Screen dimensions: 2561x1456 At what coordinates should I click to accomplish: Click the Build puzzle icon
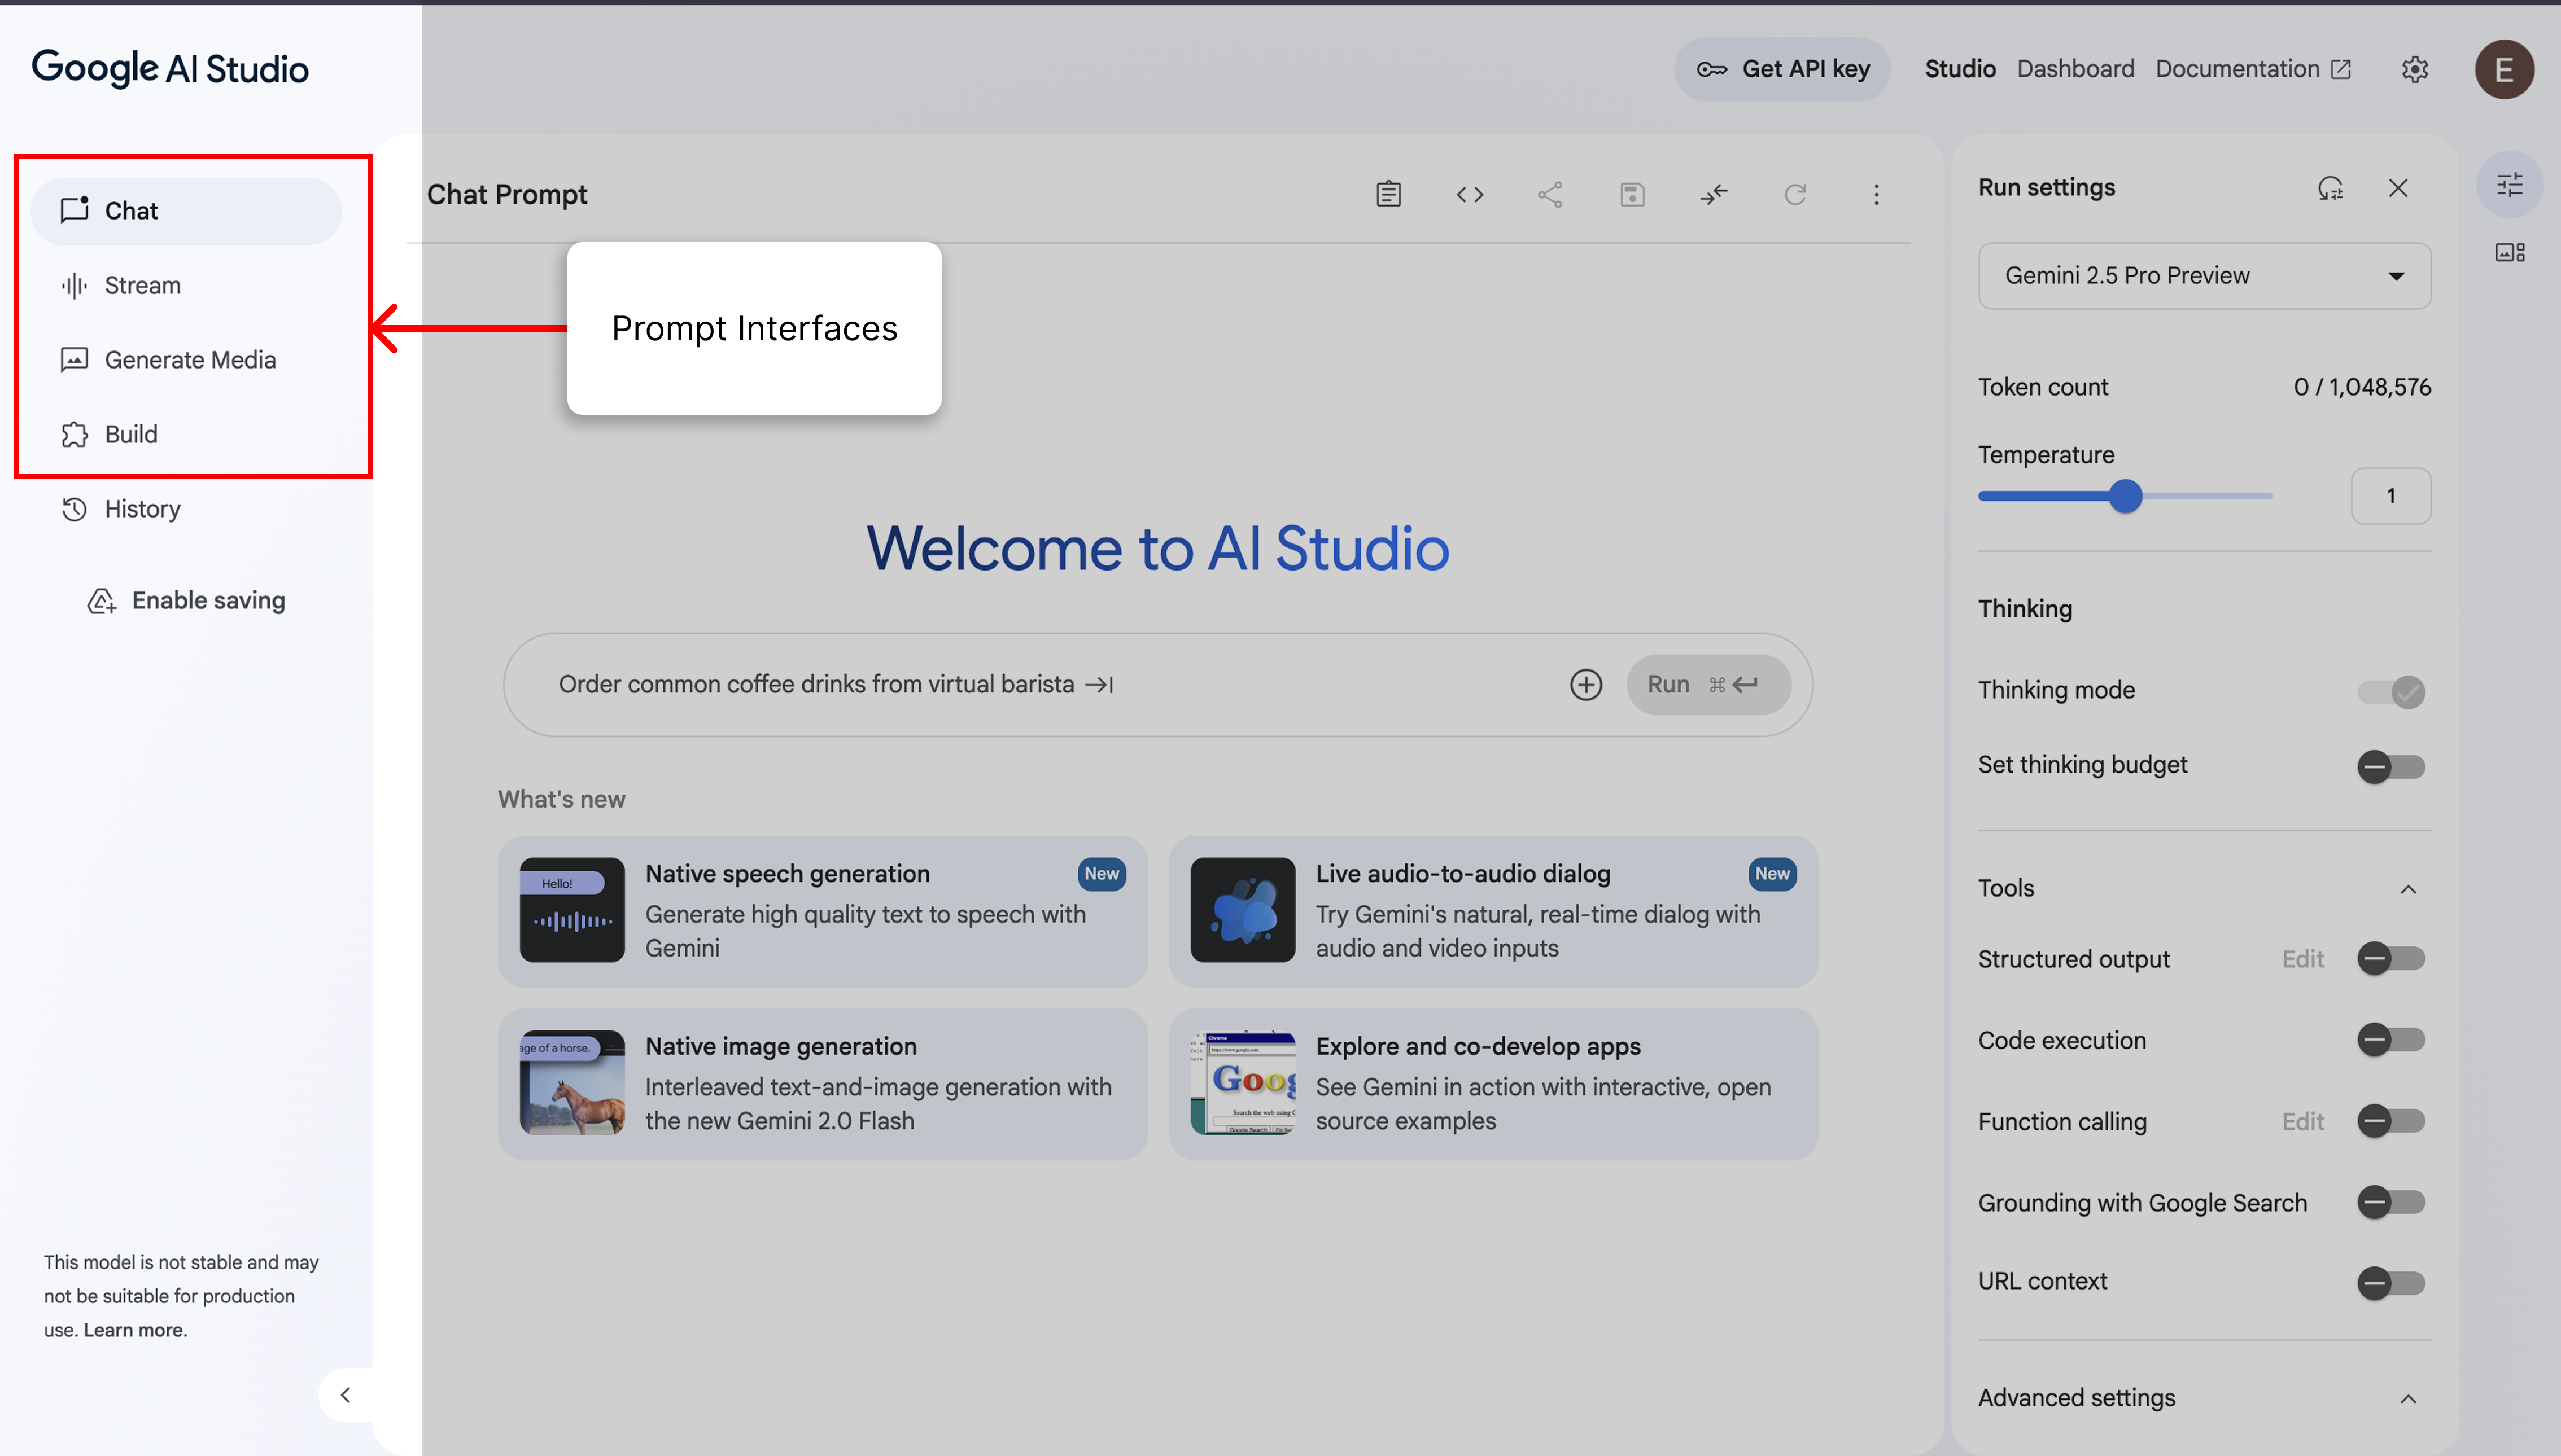[x=74, y=434]
